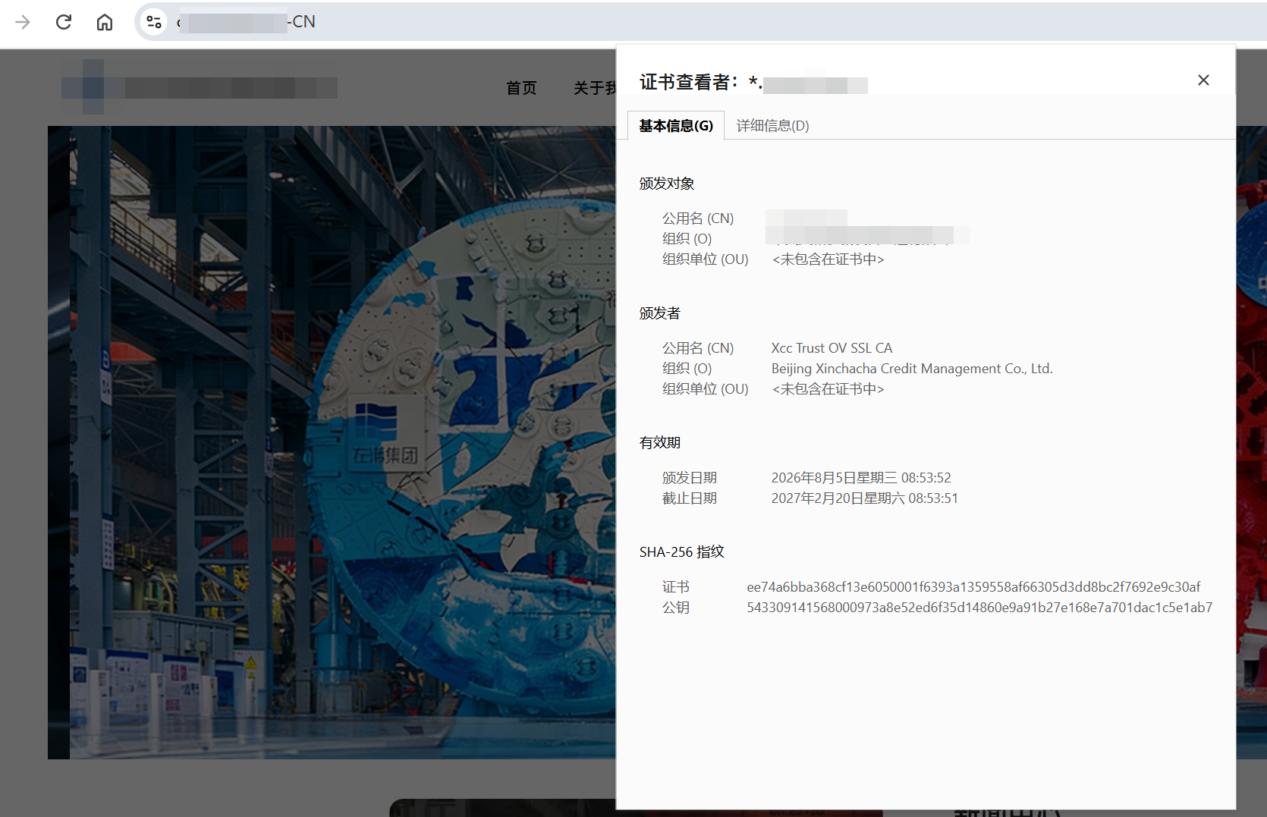Open the site information icon in address bar
Viewport: 1267px width, 817px height.
point(154,22)
